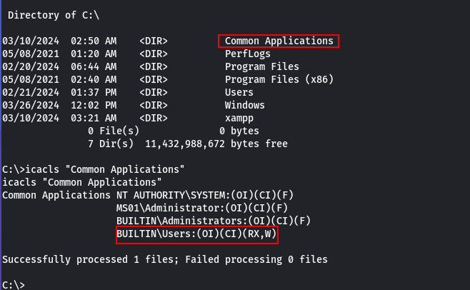Click the highlighted Common Applications folder name

pyautogui.click(x=279, y=41)
